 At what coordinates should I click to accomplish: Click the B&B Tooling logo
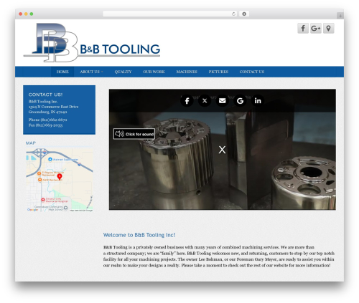(92, 43)
